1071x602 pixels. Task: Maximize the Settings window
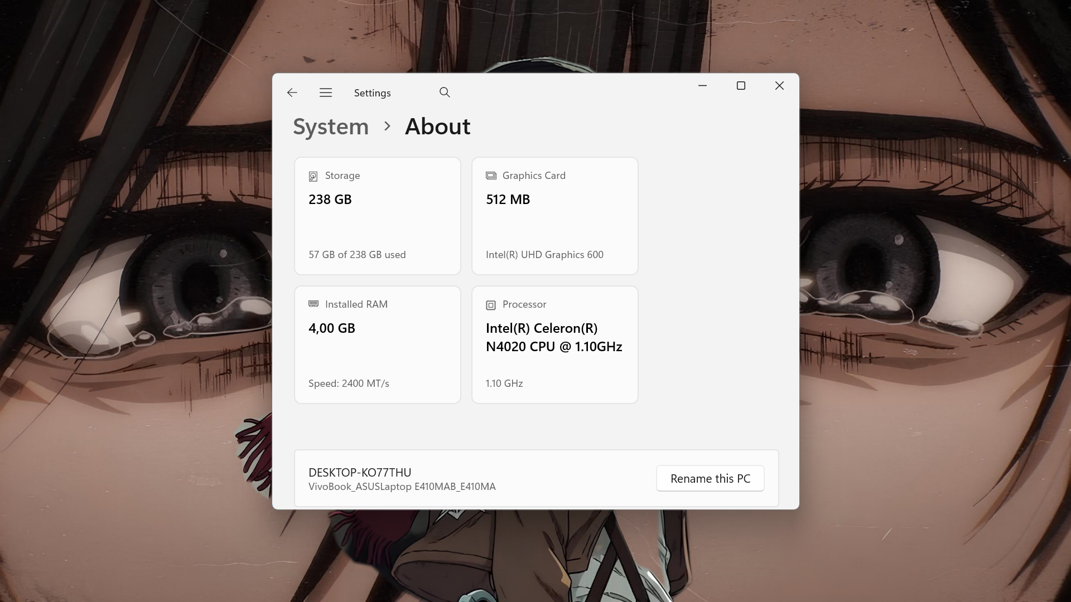coord(741,86)
